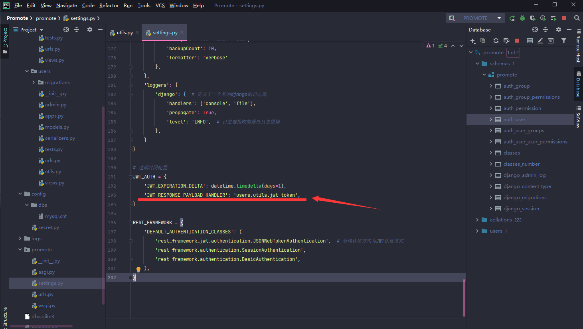Click the settings.py breadcrumb
This screenshot has width=583, height=329.
click(83, 18)
